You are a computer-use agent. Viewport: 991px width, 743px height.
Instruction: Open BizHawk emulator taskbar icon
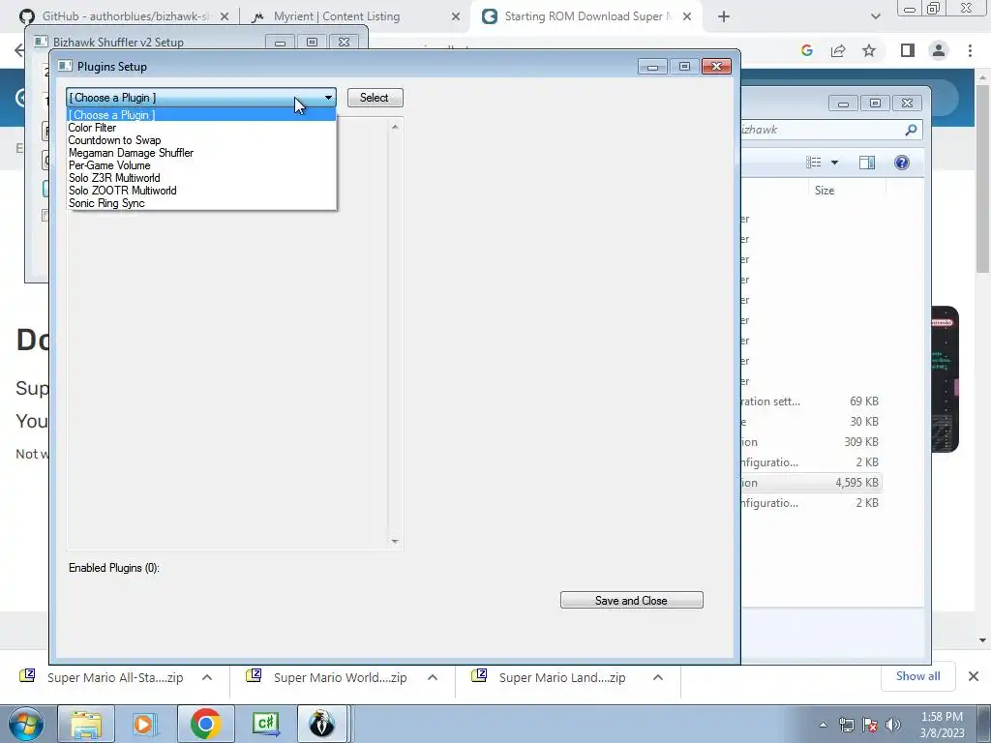pyautogui.click(x=322, y=724)
